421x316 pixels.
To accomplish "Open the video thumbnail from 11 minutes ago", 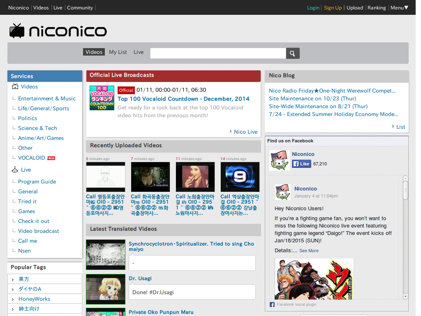I will [x=195, y=177].
